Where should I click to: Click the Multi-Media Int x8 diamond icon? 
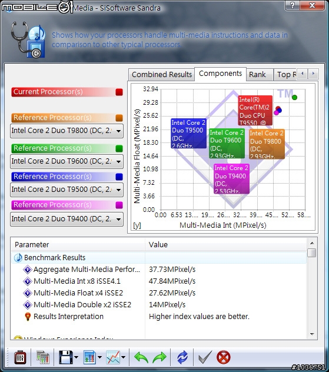point(28,281)
